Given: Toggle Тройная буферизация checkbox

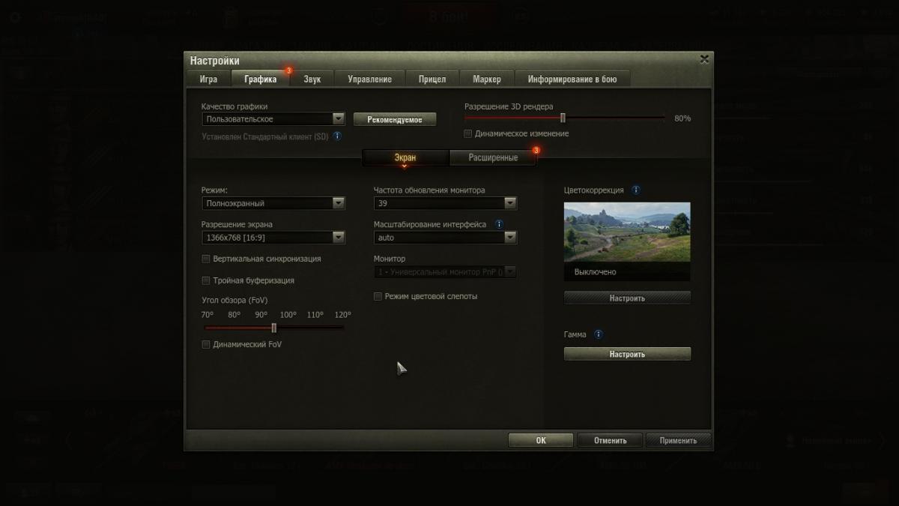Looking at the screenshot, I should 206,280.
